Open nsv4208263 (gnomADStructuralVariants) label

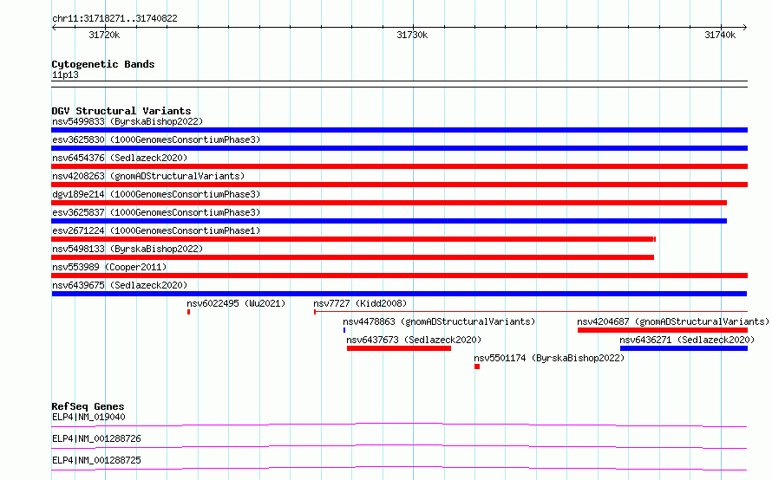(148, 176)
